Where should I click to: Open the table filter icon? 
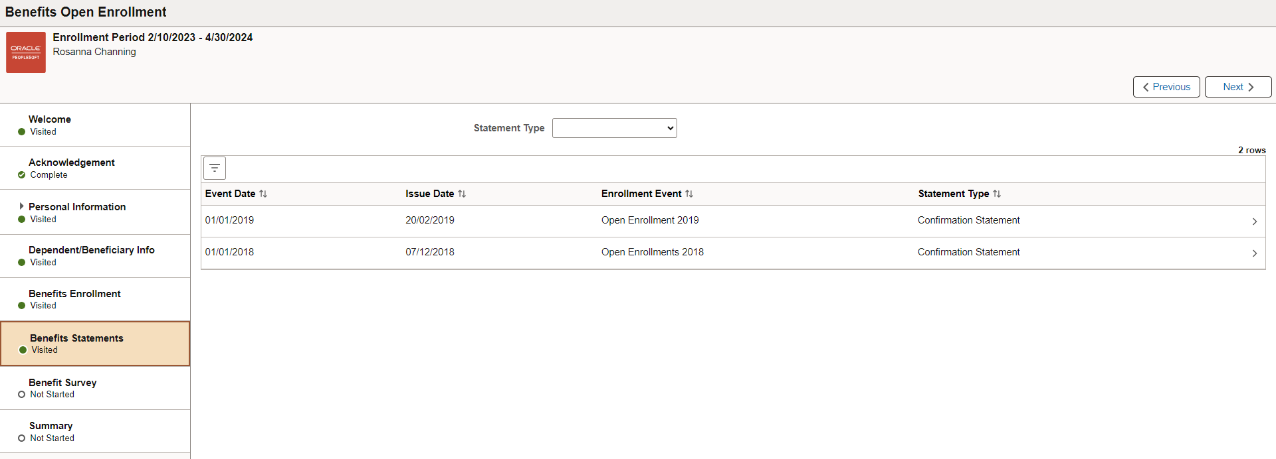(215, 168)
